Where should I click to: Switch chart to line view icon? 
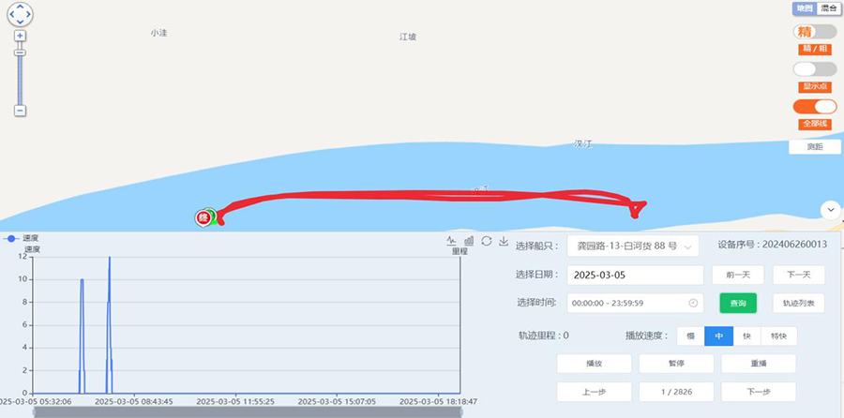[451, 241]
